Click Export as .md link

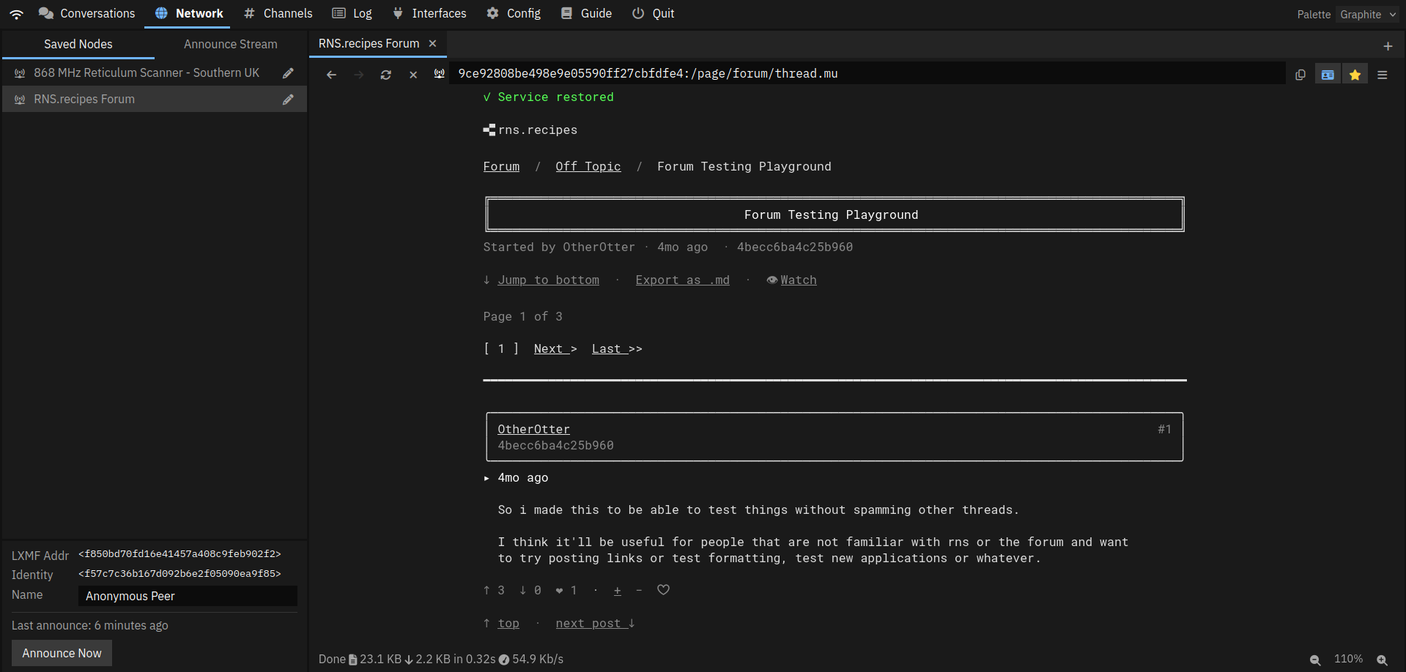(683, 280)
